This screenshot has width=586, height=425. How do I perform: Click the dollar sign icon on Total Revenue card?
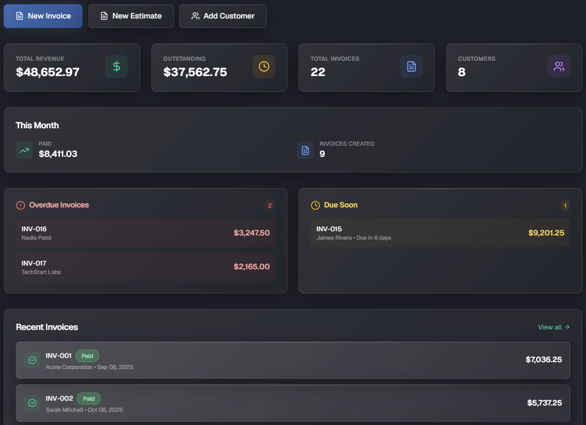click(x=116, y=67)
